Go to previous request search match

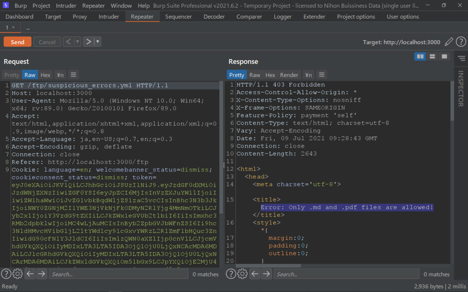click(30, 274)
